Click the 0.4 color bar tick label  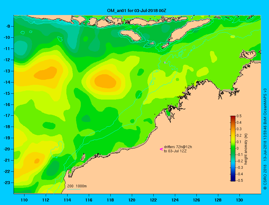(239, 123)
